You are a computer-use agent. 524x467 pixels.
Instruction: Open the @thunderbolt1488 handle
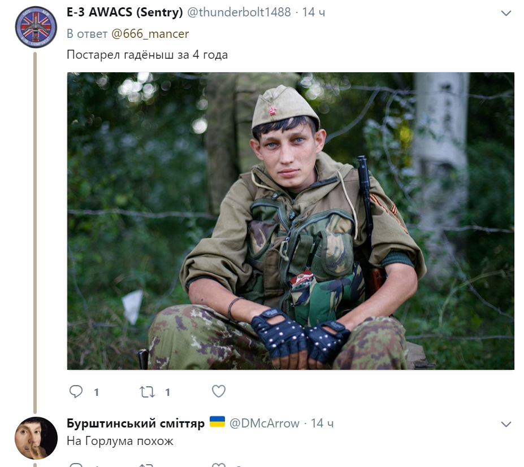(x=239, y=12)
